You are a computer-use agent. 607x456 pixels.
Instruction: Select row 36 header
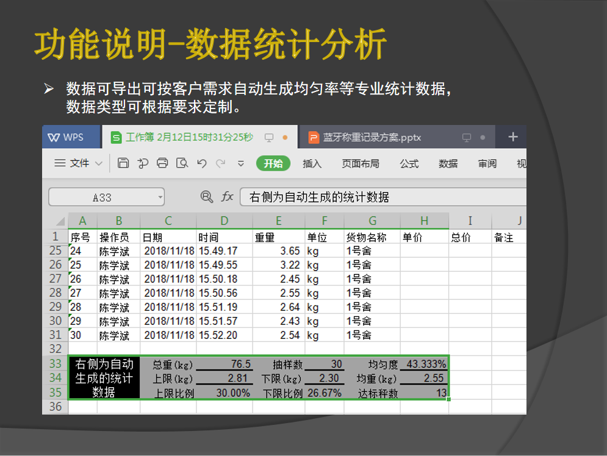[56, 407]
